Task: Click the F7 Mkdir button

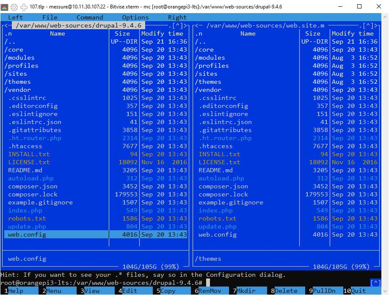Action: tap(250, 291)
